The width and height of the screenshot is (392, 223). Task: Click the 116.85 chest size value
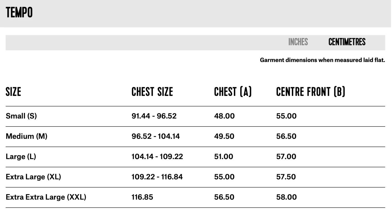click(x=142, y=197)
